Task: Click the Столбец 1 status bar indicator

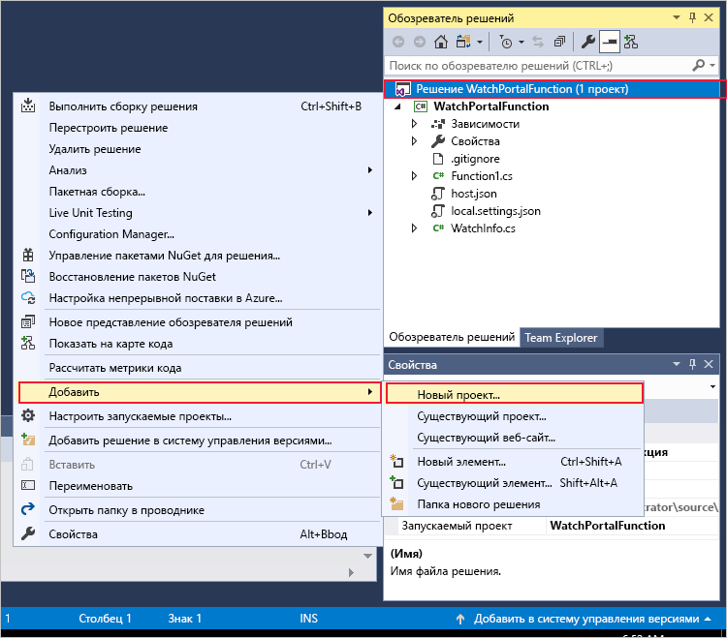Action: click(x=105, y=619)
